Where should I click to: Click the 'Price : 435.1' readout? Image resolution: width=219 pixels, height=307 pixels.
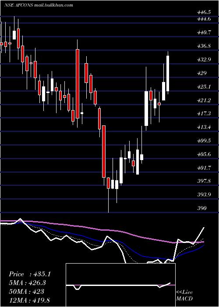[30, 274]
